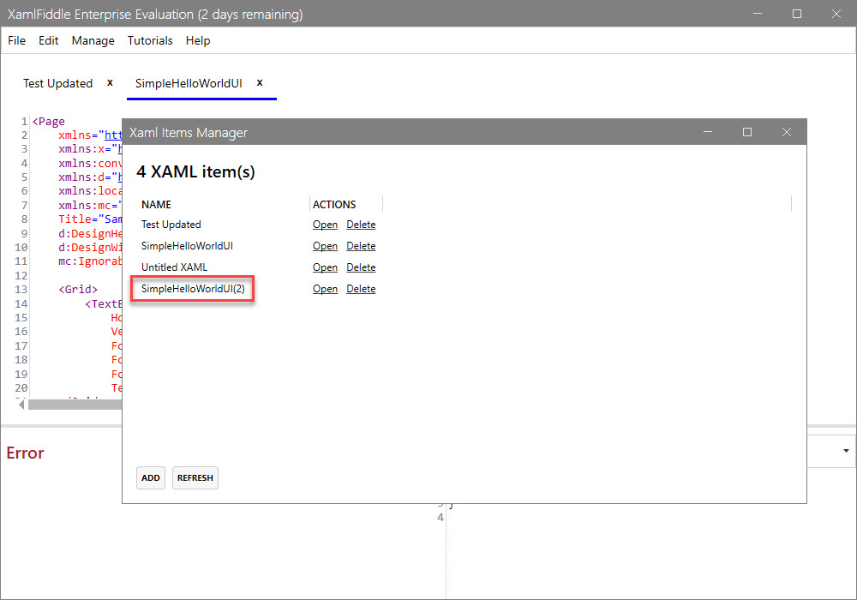Open the File menu
Viewport: 857px width, 600px height.
click(x=16, y=40)
